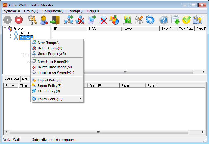Click the 'Softpedia, total 0 computers' status text

click(54, 140)
